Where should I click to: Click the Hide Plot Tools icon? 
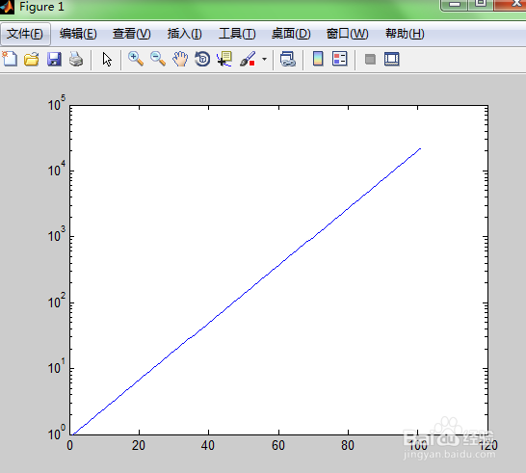click(370, 60)
